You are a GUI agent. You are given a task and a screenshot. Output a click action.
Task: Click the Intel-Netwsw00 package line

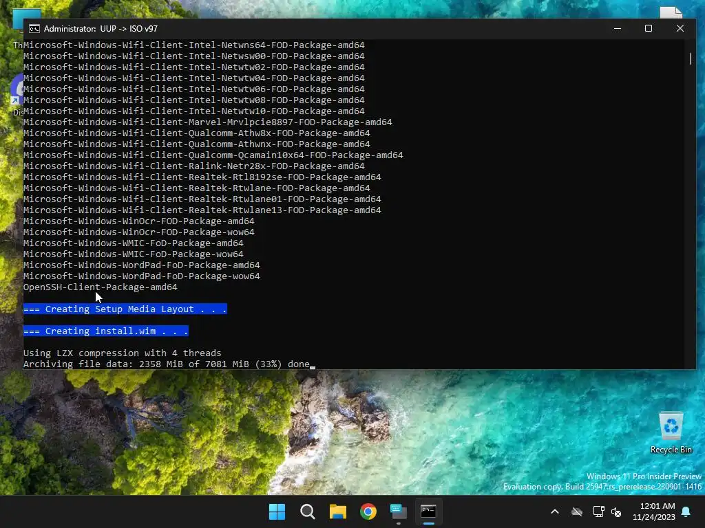coord(193,56)
